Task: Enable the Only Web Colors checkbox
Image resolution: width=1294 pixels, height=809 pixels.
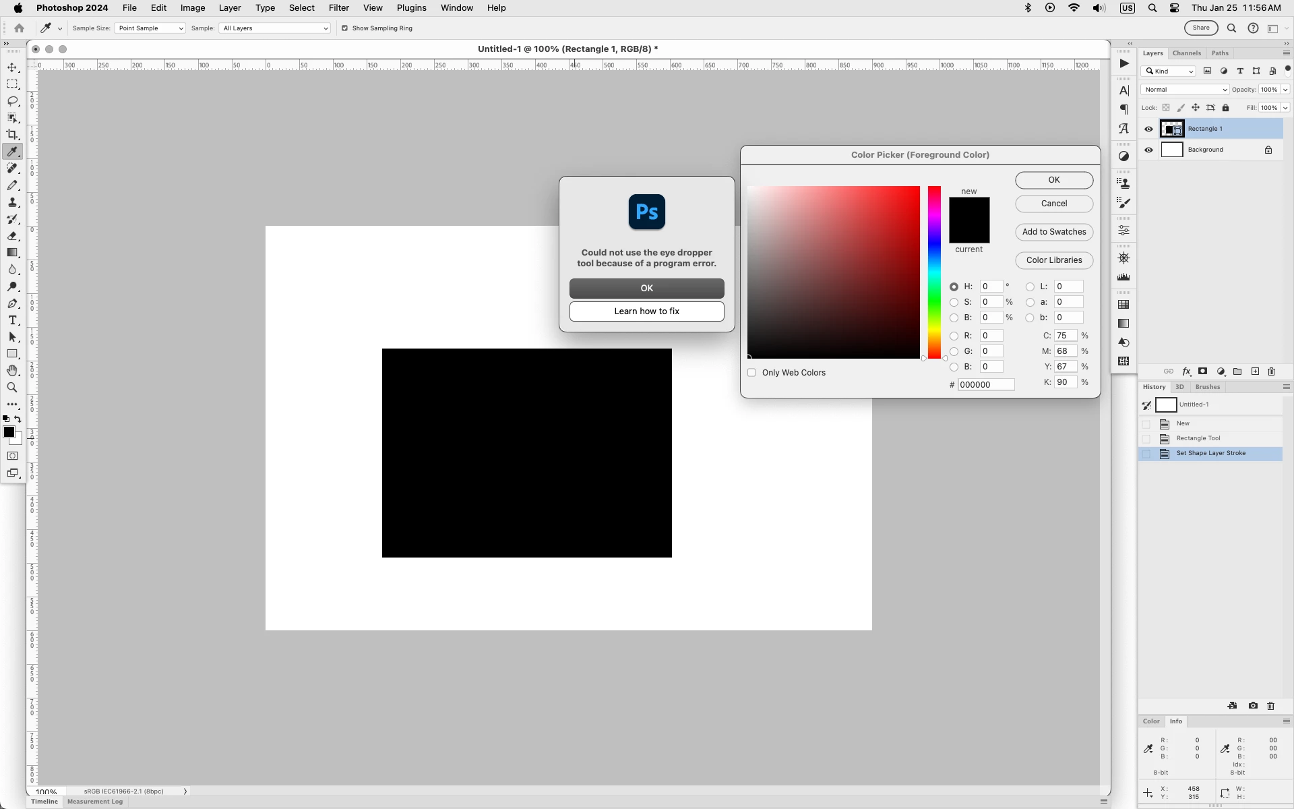Action: click(x=751, y=373)
